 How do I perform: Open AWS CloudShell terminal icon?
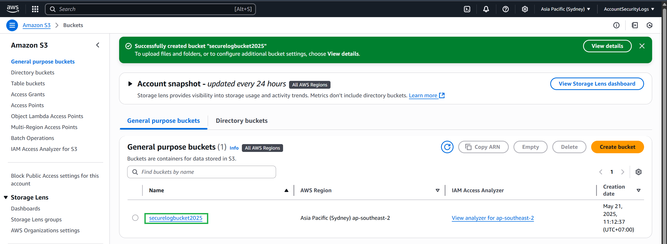coord(467,9)
